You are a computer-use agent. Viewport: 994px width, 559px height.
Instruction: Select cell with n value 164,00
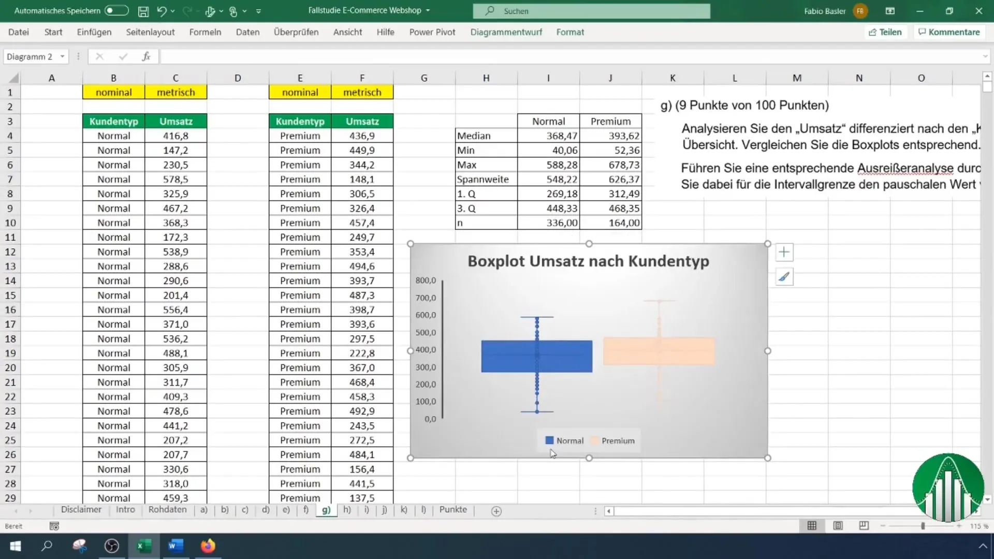click(610, 223)
